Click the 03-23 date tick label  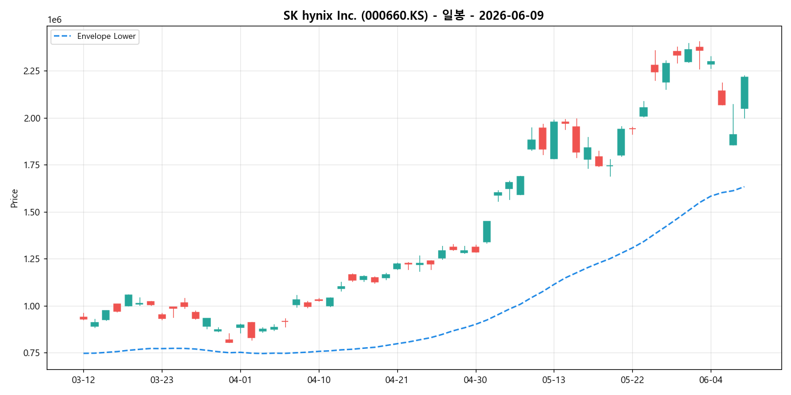click(162, 379)
